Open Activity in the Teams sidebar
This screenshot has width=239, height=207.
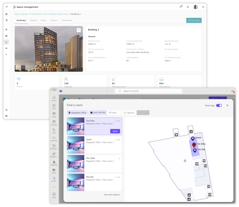[x=54, y=98]
